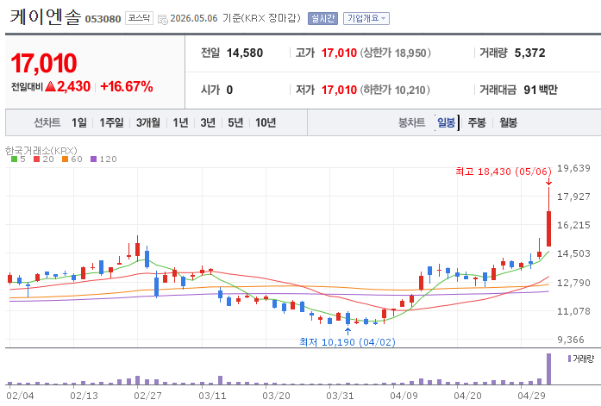Click the 실시간 badge button
601x406 pixels.
pos(322,18)
